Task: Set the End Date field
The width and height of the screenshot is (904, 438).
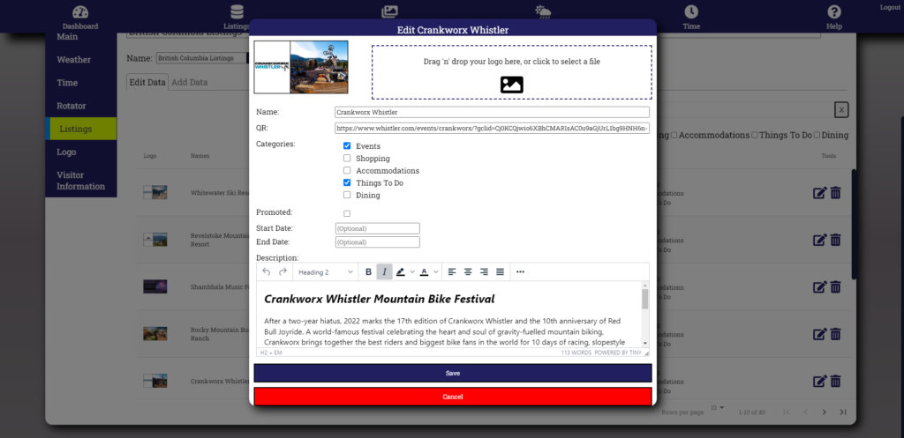Action: coord(377,241)
